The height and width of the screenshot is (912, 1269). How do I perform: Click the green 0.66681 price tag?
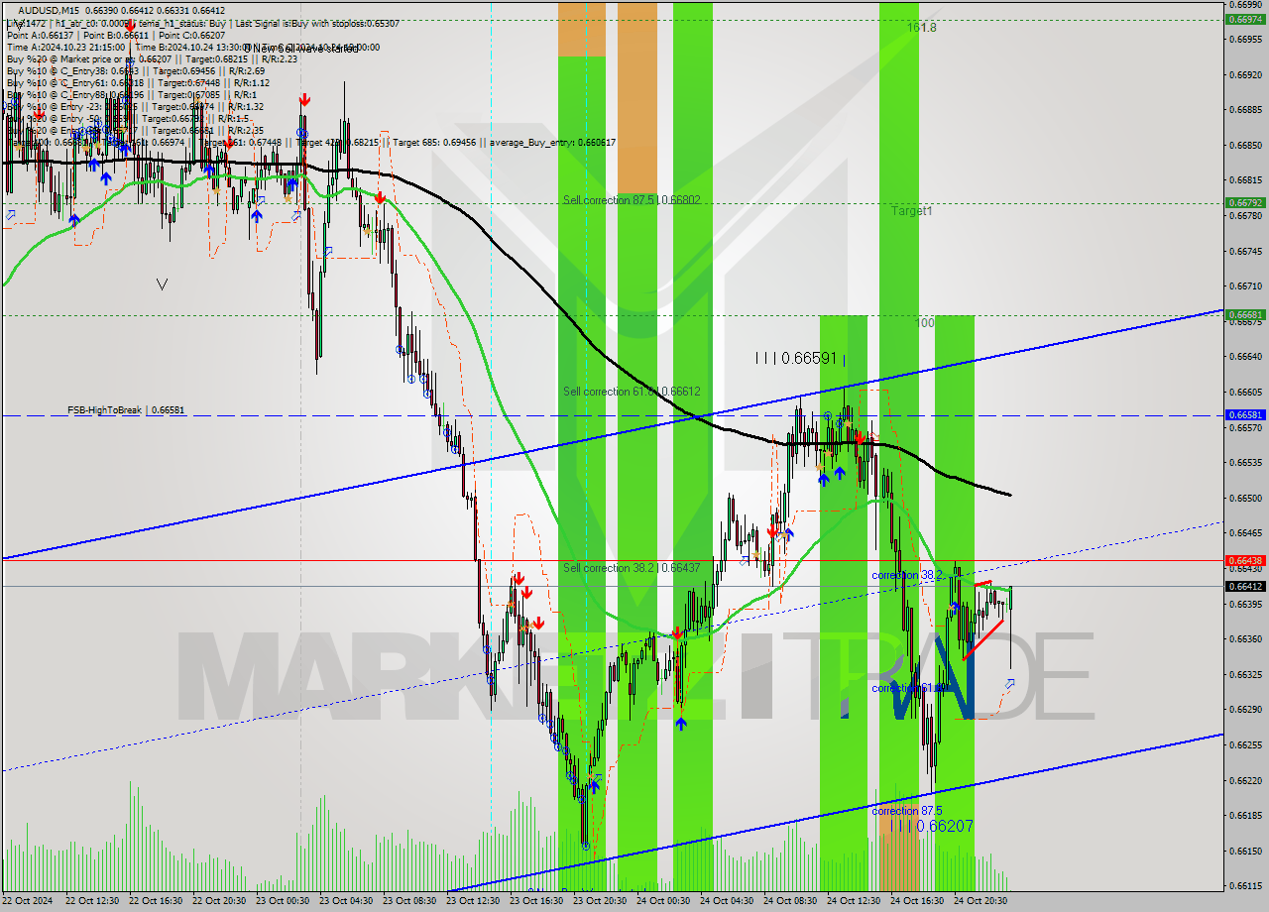point(1244,314)
